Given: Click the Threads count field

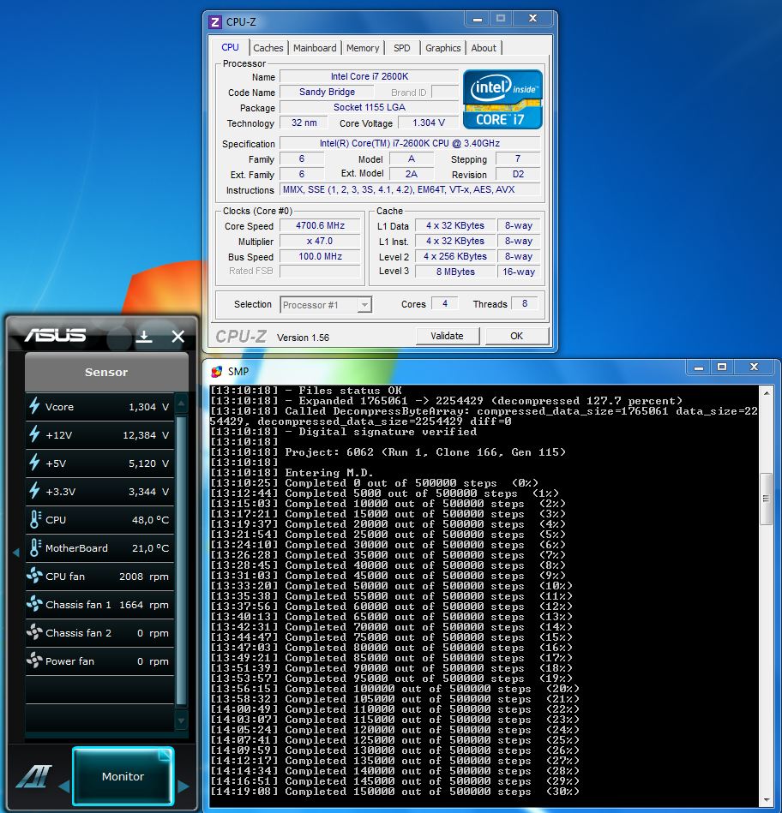Looking at the screenshot, I should 525,303.
